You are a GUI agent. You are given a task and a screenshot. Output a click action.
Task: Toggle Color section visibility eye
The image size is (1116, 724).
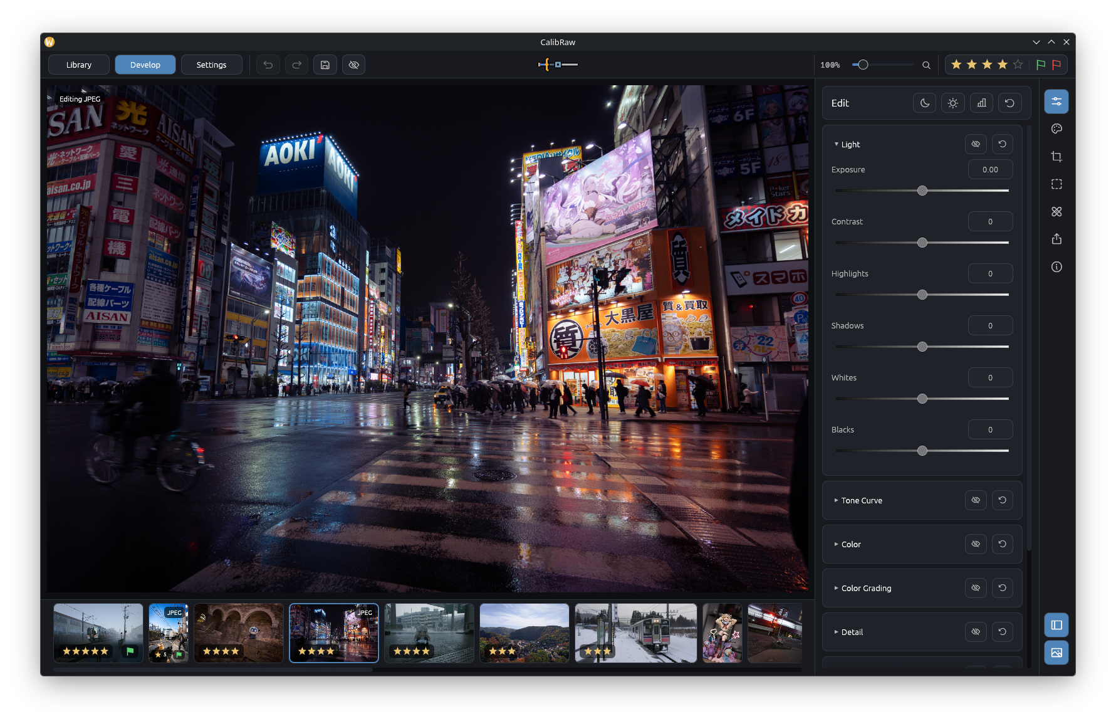(976, 544)
